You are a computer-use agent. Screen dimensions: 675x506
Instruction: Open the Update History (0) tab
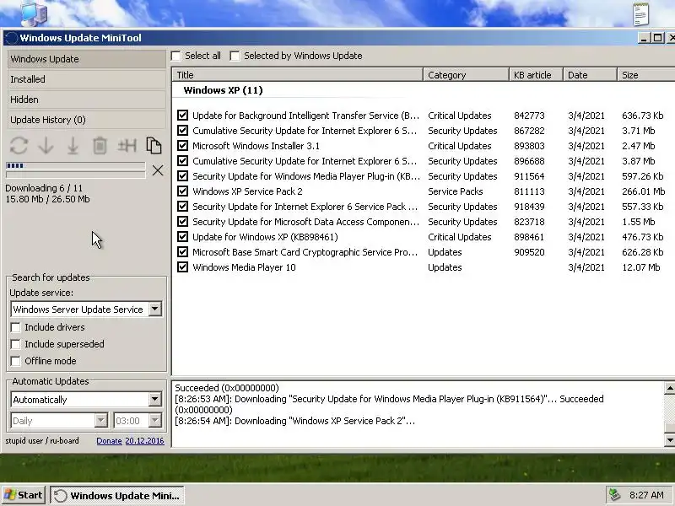(x=86, y=120)
